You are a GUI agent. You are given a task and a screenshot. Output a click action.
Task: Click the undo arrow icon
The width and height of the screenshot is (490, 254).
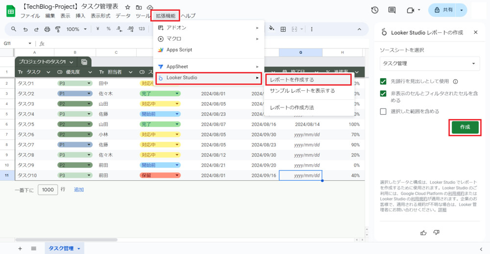click(x=25, y=29)
